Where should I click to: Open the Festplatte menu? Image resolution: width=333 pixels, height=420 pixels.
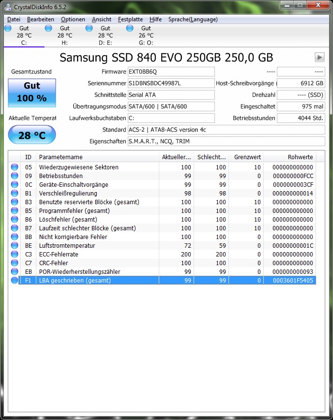131,19
